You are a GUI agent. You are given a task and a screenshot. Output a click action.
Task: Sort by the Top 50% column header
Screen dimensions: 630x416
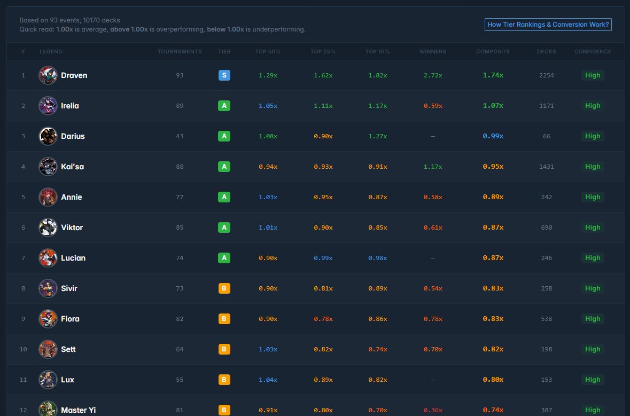pyautogui.click(x=268, y=51)
